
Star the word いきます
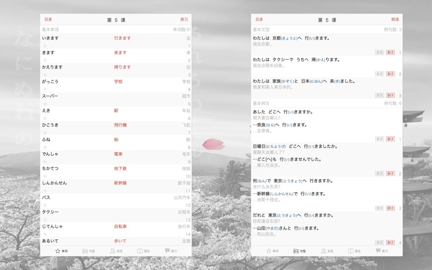(x=45, y=46)
